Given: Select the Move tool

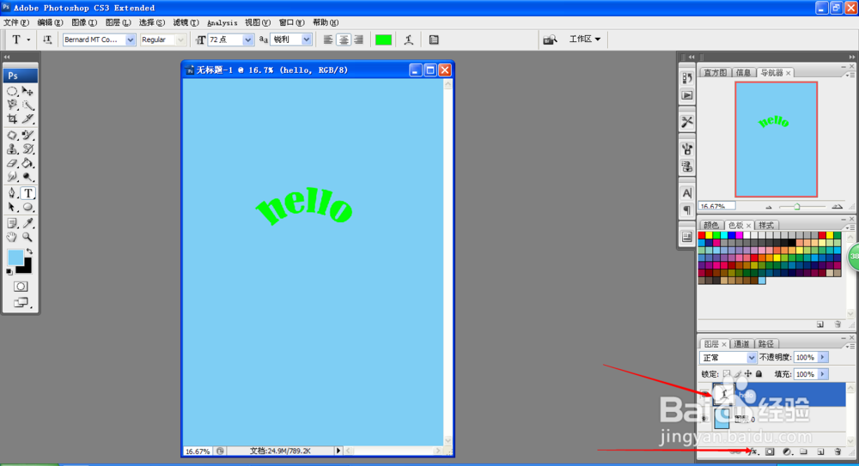Looking at the screenshot, I should point(28,92).
